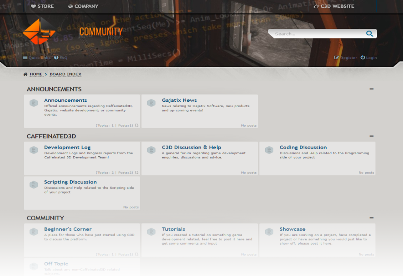Go to Board Index breadcrumb
403x276 pixels.
[x=65, y=74]
